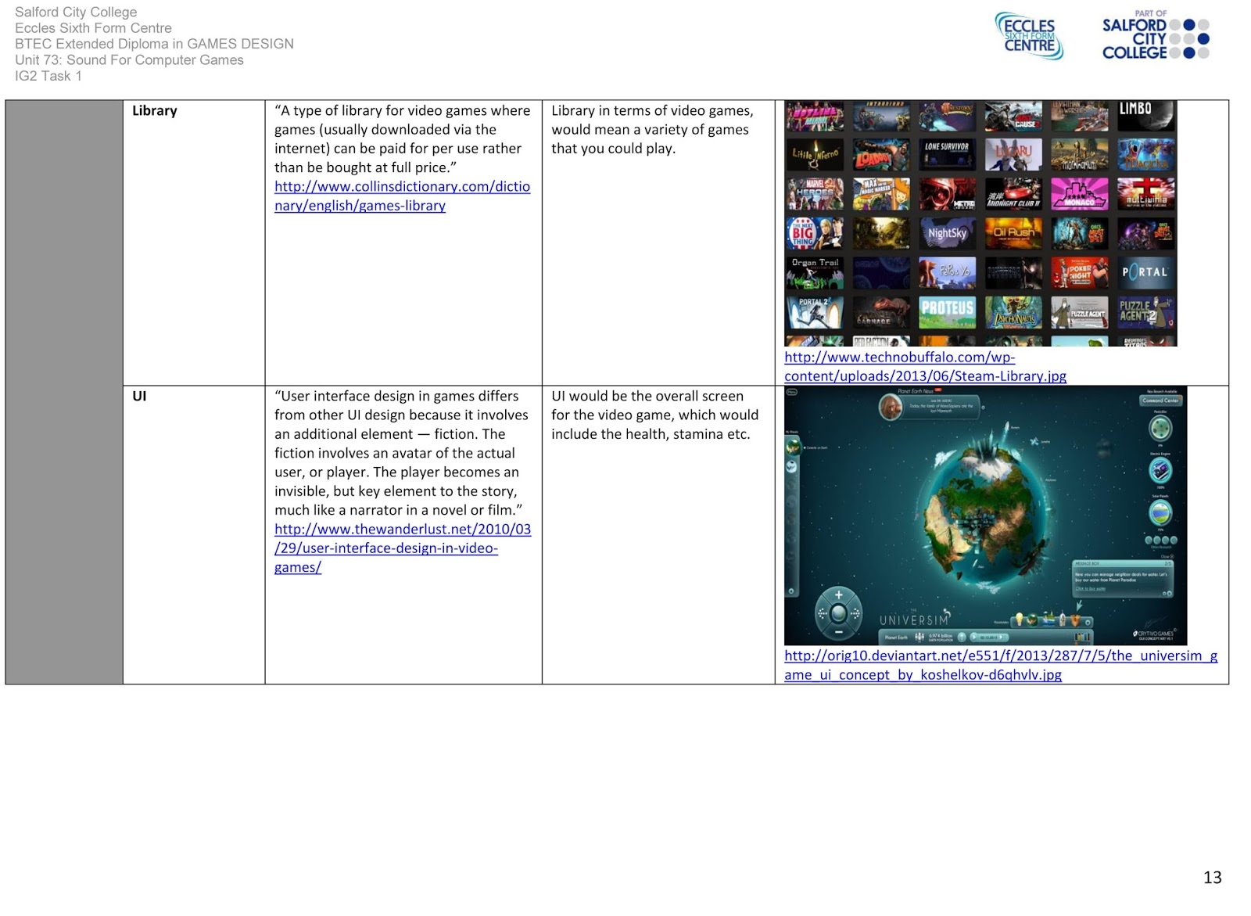Select the Organ Trail game tile
This screenshot has width=1251, height=916.
(x=815, y=272)
